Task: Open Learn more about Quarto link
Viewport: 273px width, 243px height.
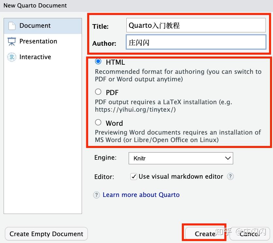Action: click(x=141, y=195)
